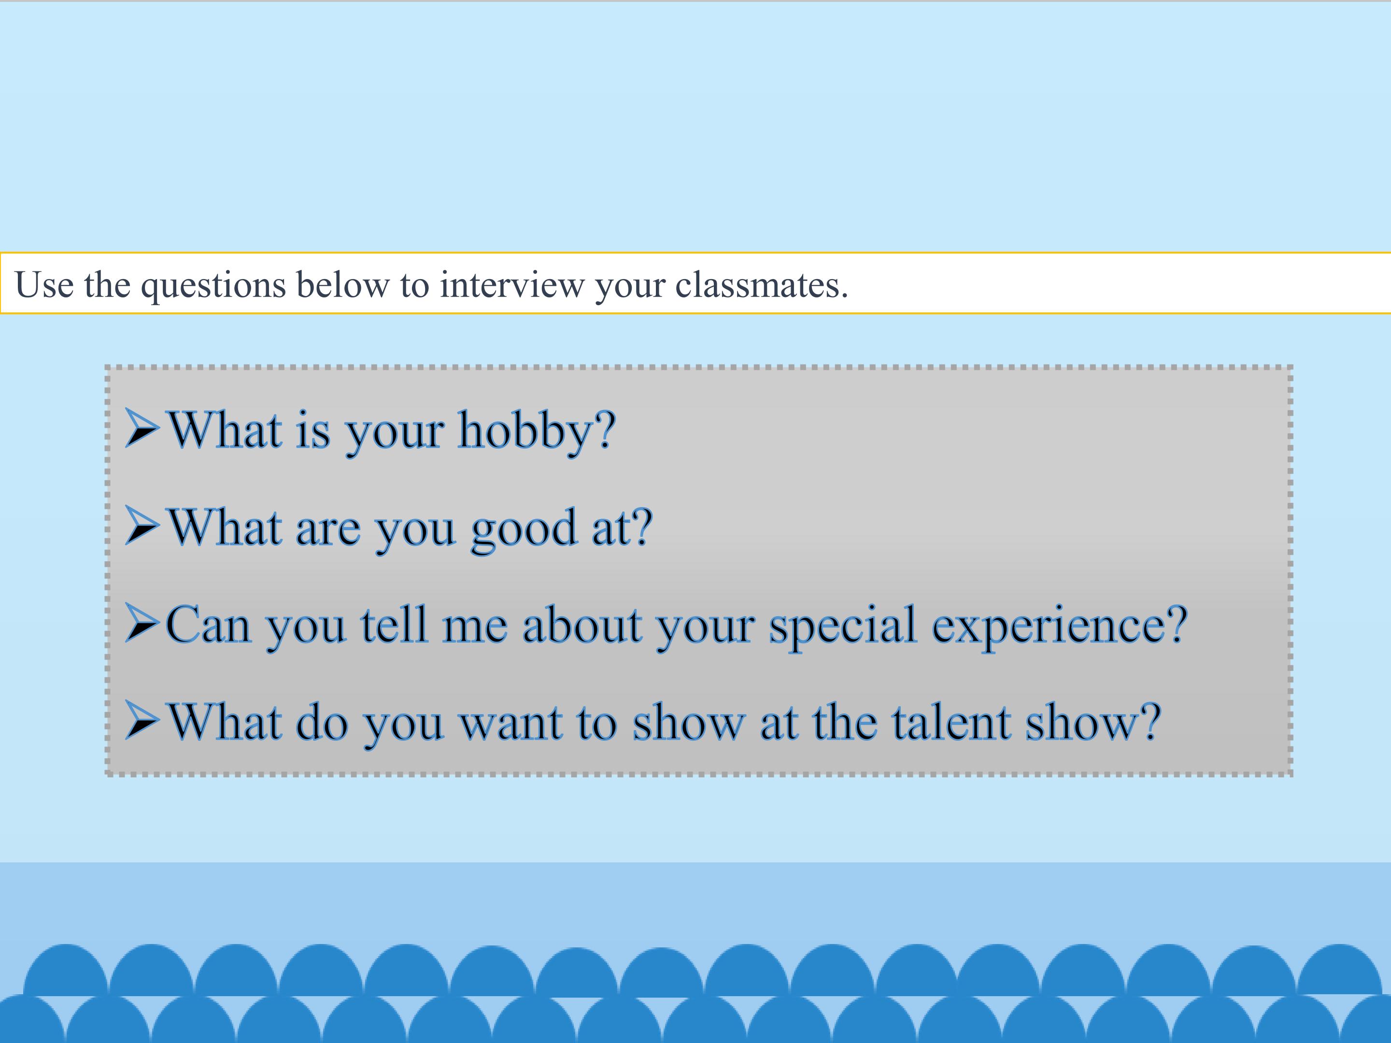
Task: Click the empty right side of the white instruction box
Action: [1132, 283]
